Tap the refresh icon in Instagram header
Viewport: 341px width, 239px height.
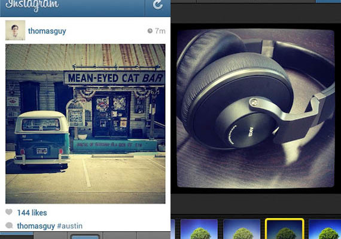pyautogui.click(x=158, y=5)
